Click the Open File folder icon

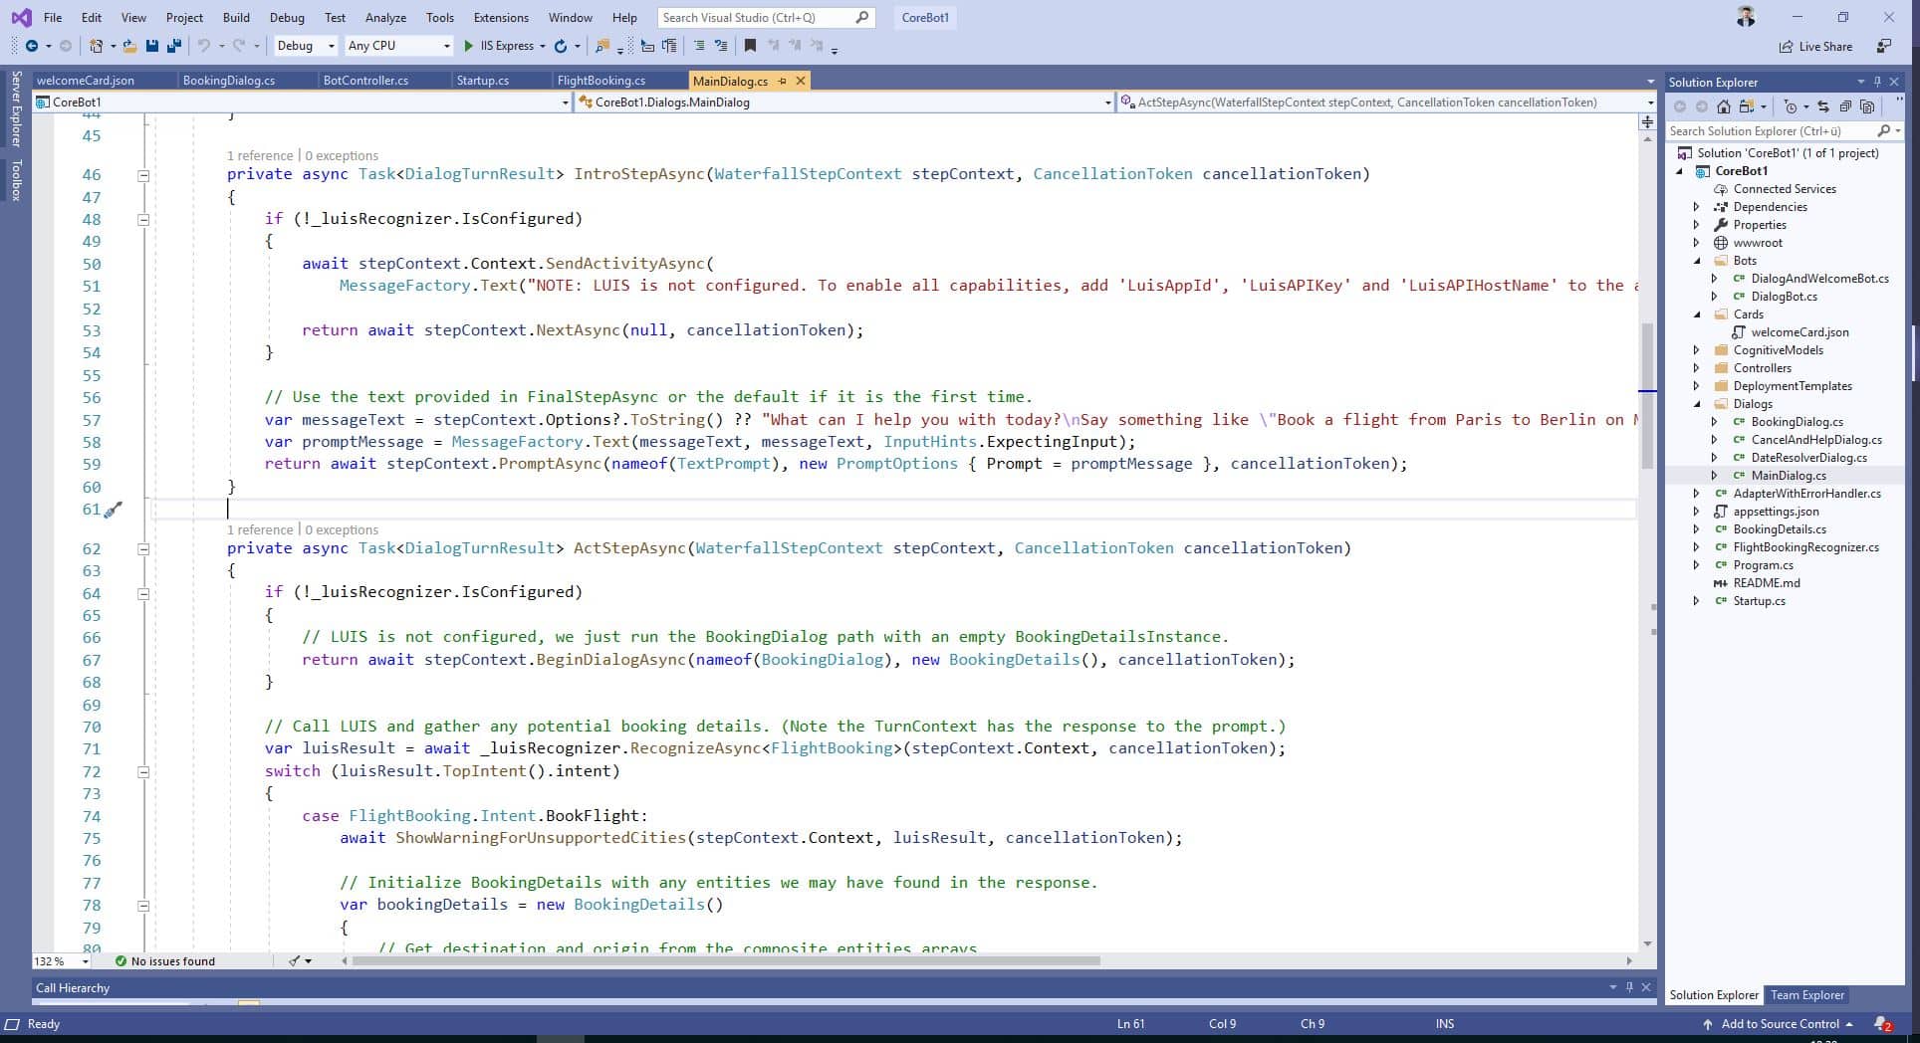tap(129, 46)
